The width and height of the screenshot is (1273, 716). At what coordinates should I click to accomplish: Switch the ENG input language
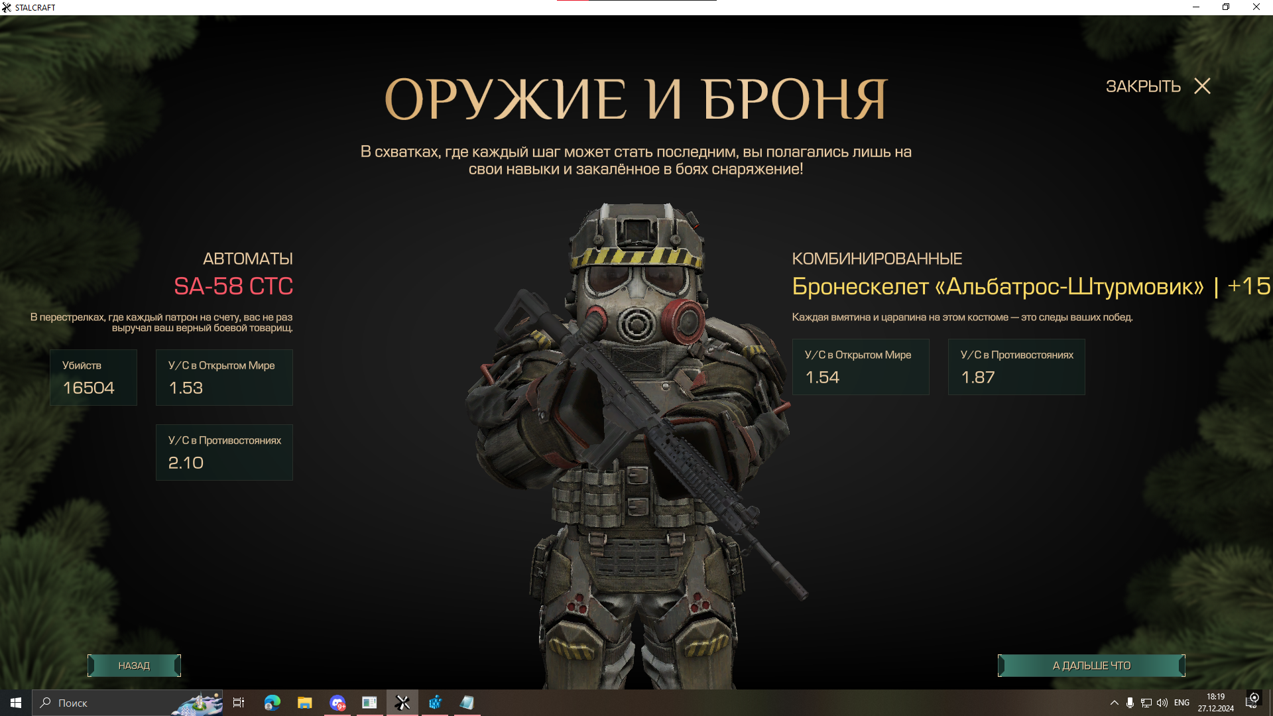pyautogui.click(x=1182, y=703)
